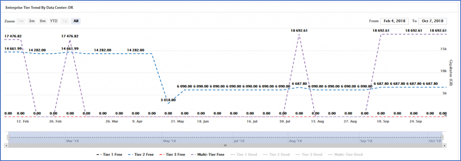Set zoom range to 3m
This screenshot has height=161, width=461.
point(32,21)
